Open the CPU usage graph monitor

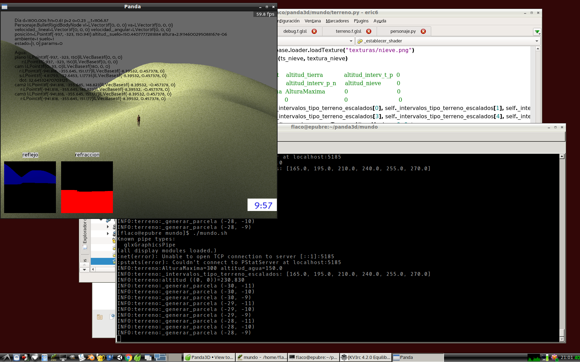tap(534, 358)
